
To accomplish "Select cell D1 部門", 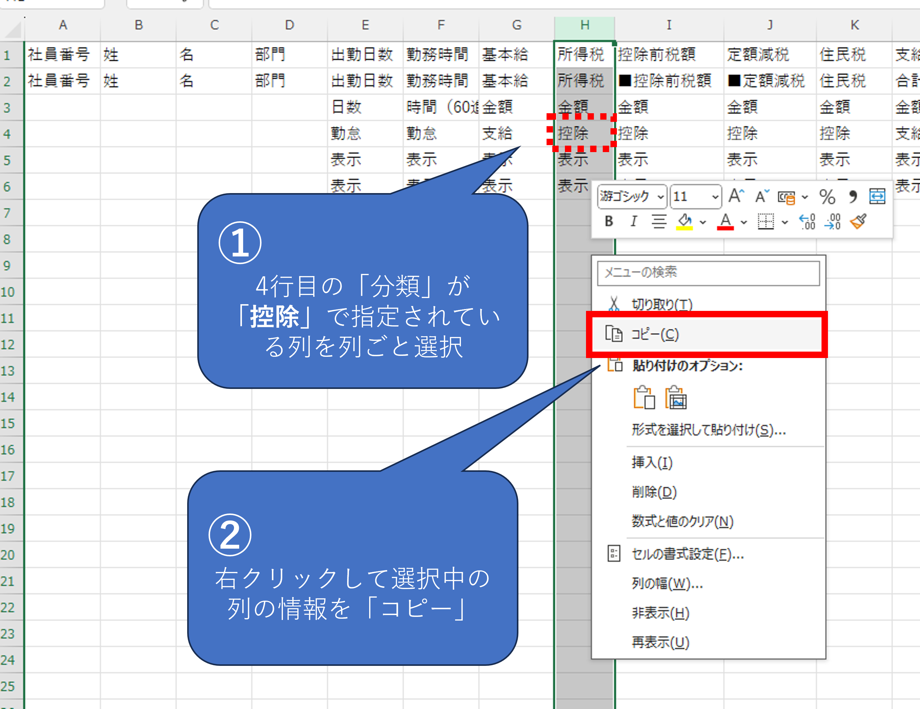I will (x=289, y=55).
